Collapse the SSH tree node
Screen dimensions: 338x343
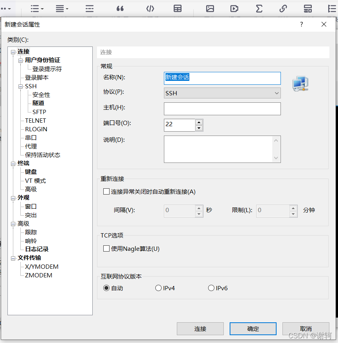coord(21,86)
